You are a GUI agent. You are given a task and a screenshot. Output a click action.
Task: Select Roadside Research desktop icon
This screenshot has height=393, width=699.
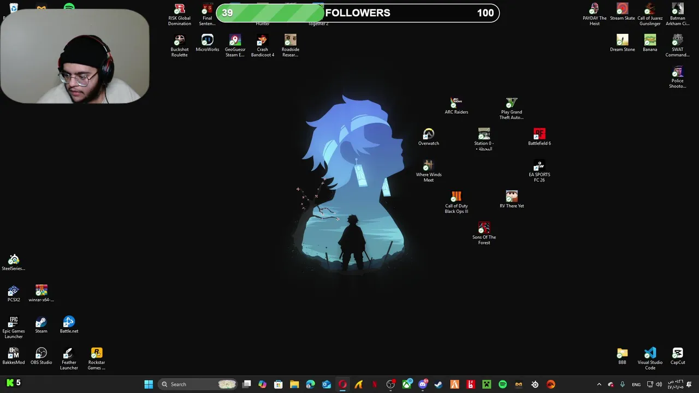[290, 46]
